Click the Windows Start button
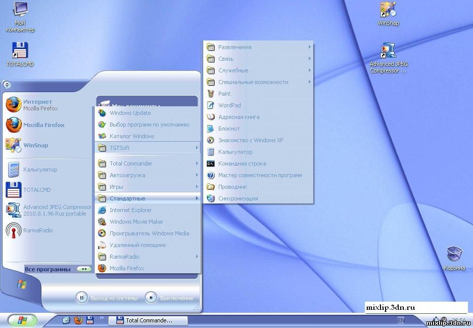 pyautogui.click(x=22, y=320)
